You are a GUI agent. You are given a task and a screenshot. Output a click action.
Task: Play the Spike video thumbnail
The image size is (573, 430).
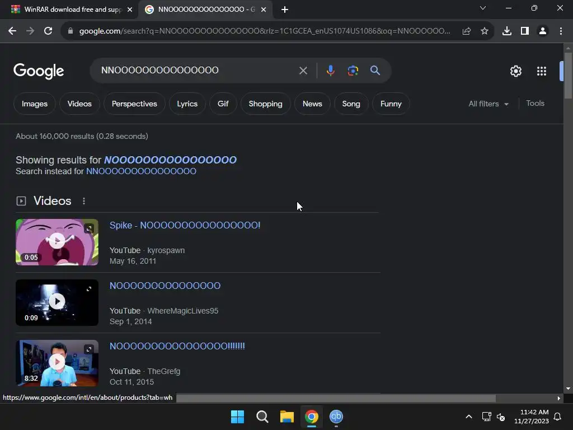(57, 241)
